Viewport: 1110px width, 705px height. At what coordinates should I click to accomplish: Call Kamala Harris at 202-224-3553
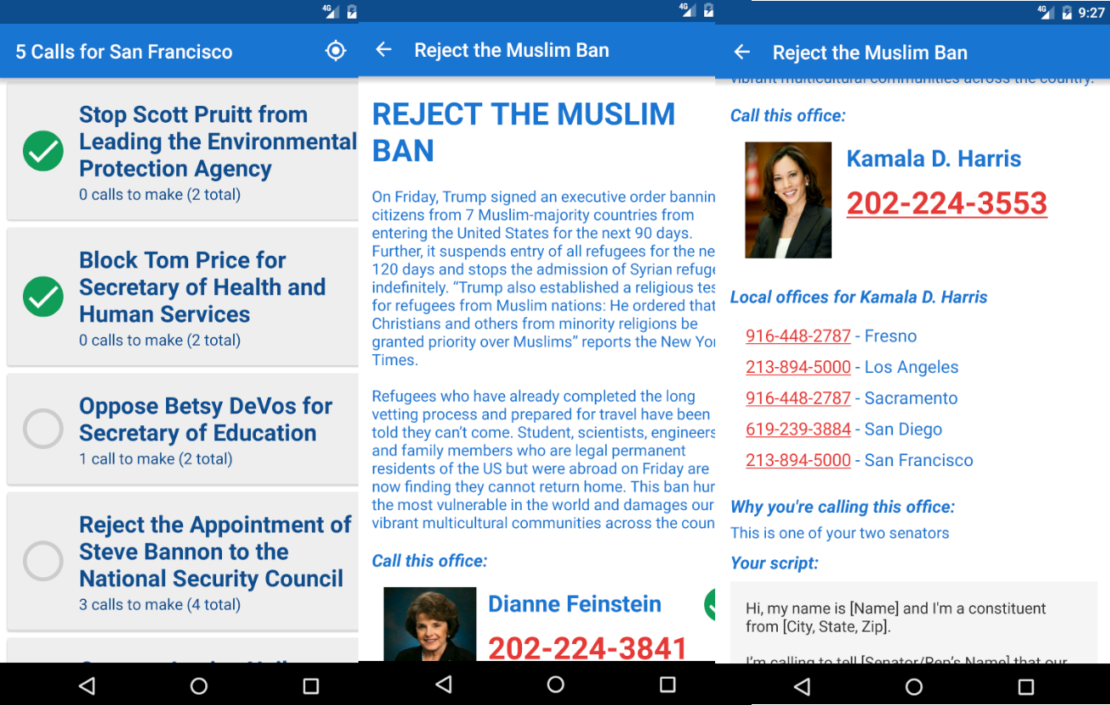pos(946,203)
